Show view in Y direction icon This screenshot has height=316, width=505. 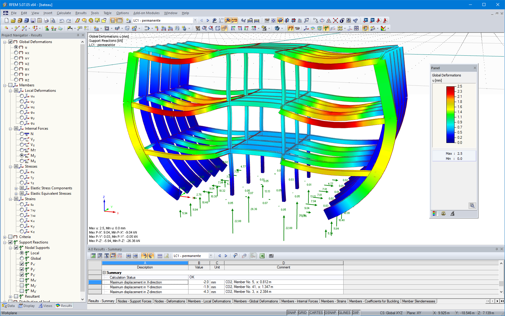(x=240, y=28)
